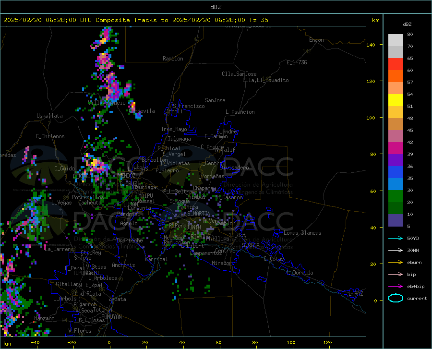
Task: Click the cyan 'current' ellipse symbol
Action: coord(396,298)
